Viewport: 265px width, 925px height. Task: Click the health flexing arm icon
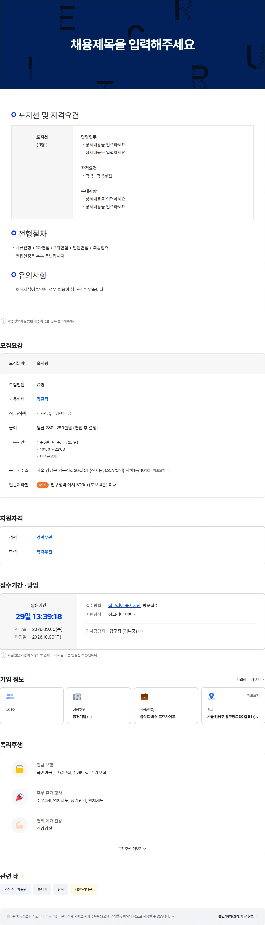[x=20, y=825]
